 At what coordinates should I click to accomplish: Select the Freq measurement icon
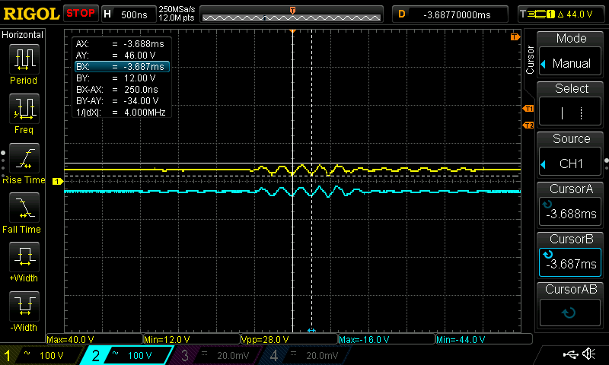point(24,111)
